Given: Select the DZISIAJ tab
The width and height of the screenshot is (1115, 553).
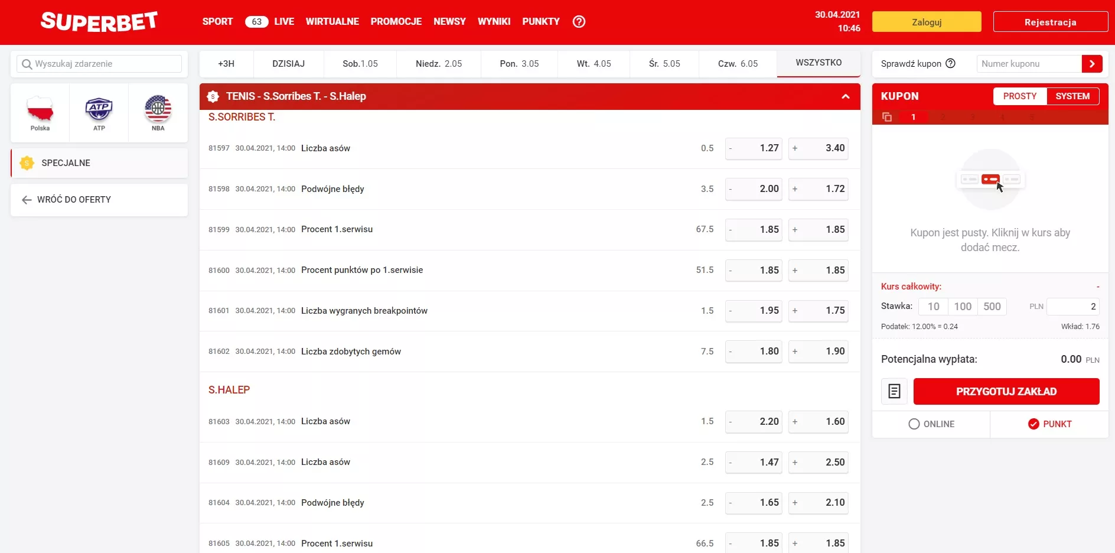Looking at the screenshot, I should coord(289,64).
